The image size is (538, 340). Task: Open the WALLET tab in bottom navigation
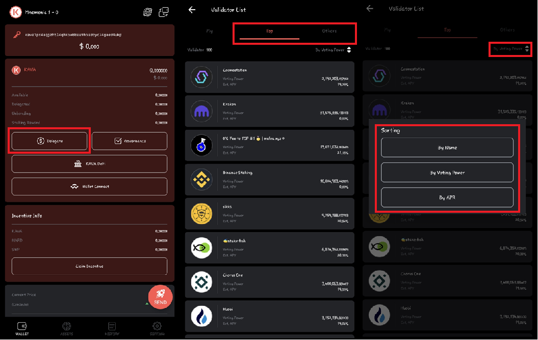click(22, 329)
